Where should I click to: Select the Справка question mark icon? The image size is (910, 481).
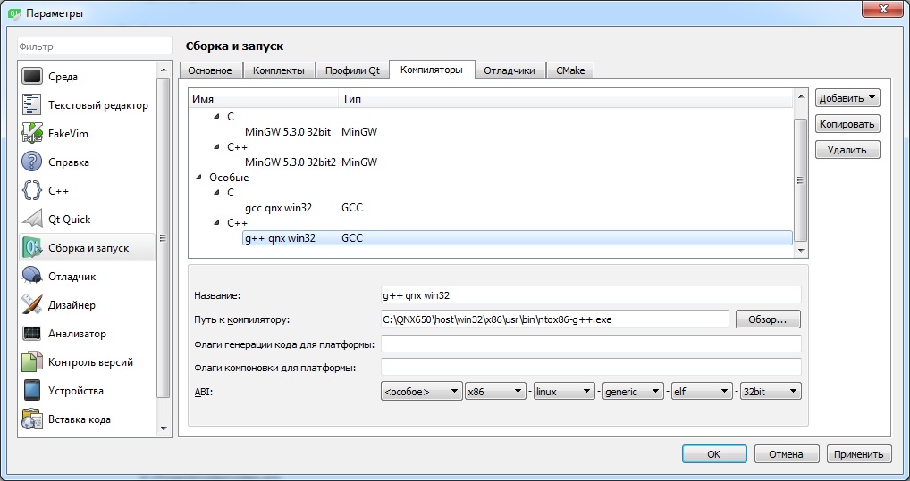[x=32, y=162]
